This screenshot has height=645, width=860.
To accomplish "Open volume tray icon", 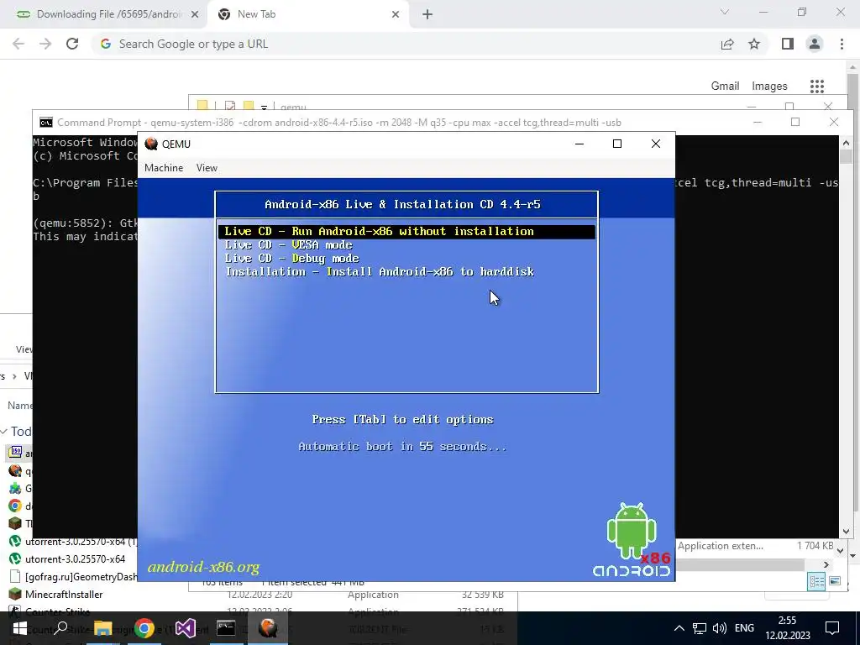I will [719, 628].
